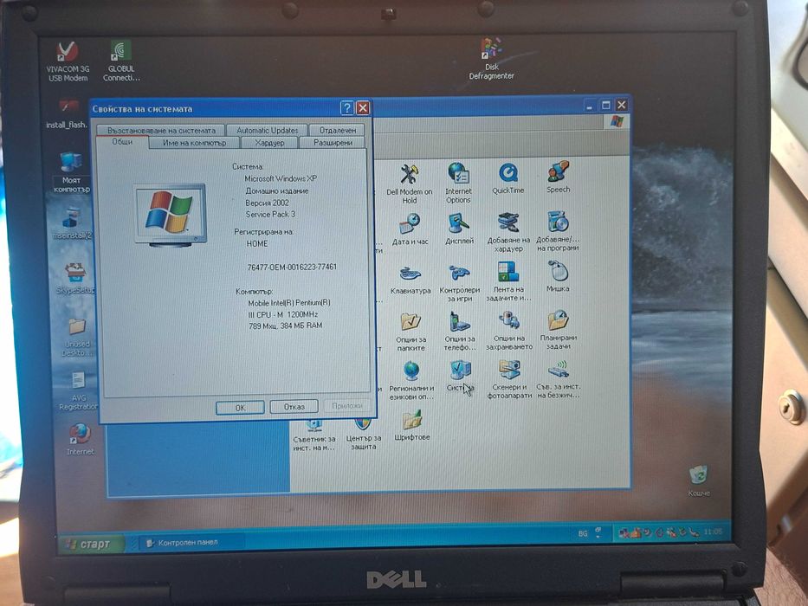
Task: Open Лента на задачите in Control Panel
Action: 508,280
